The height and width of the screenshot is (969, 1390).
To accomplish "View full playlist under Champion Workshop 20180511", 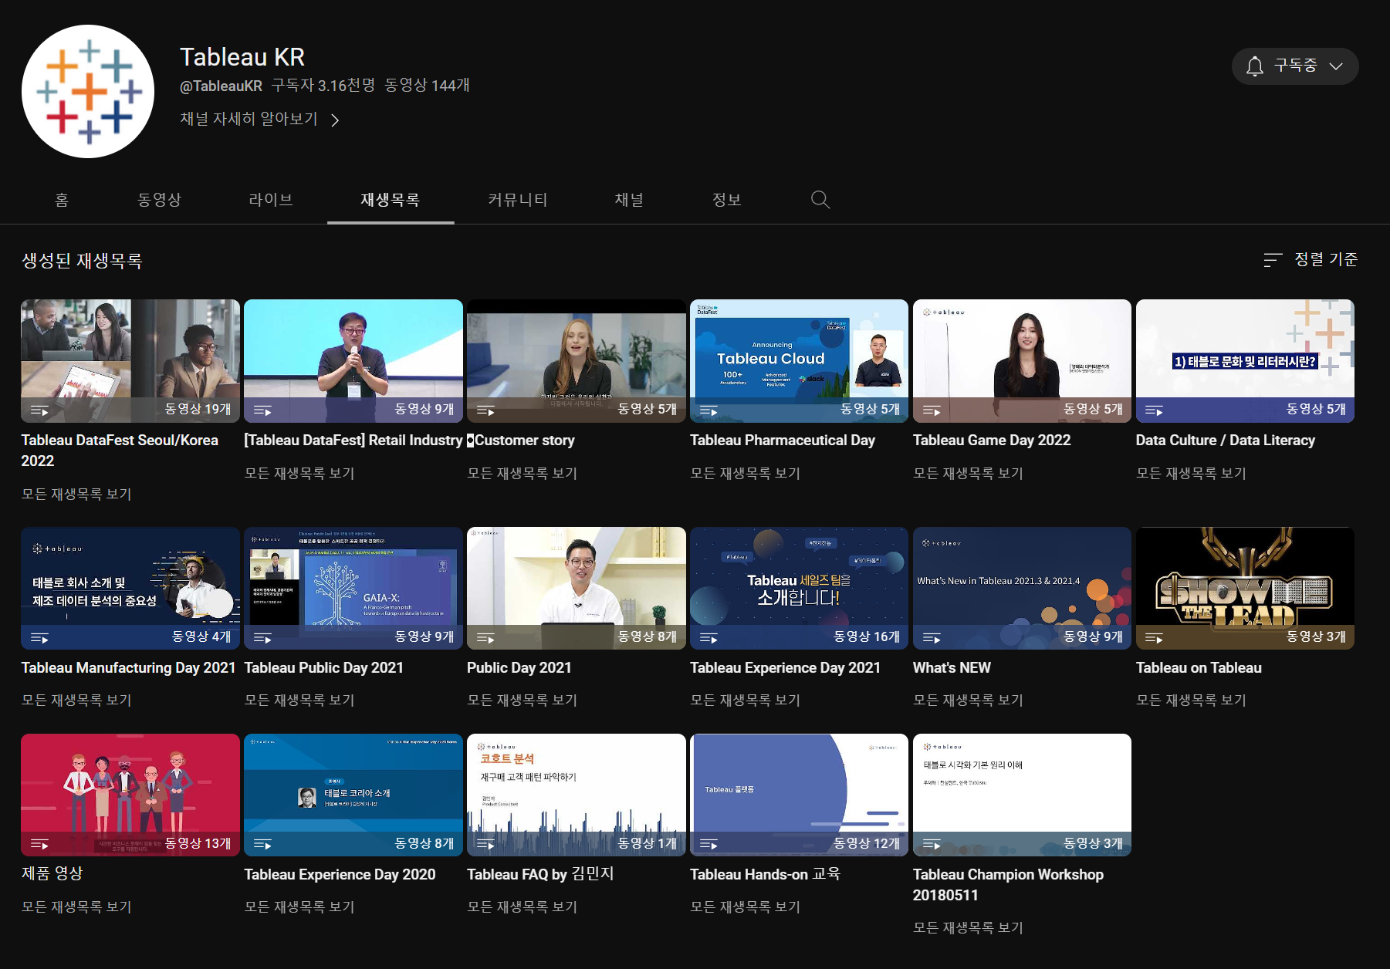I will [968, 928].
